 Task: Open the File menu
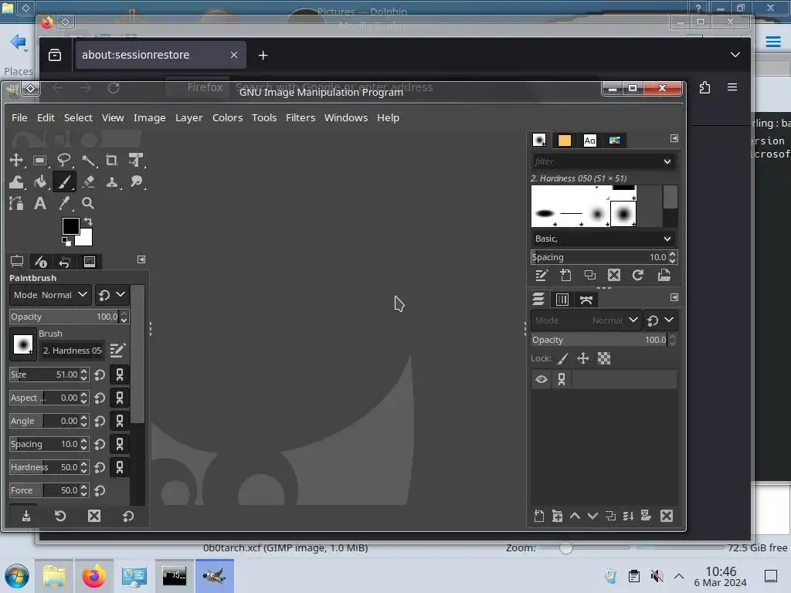pos(19,117)
